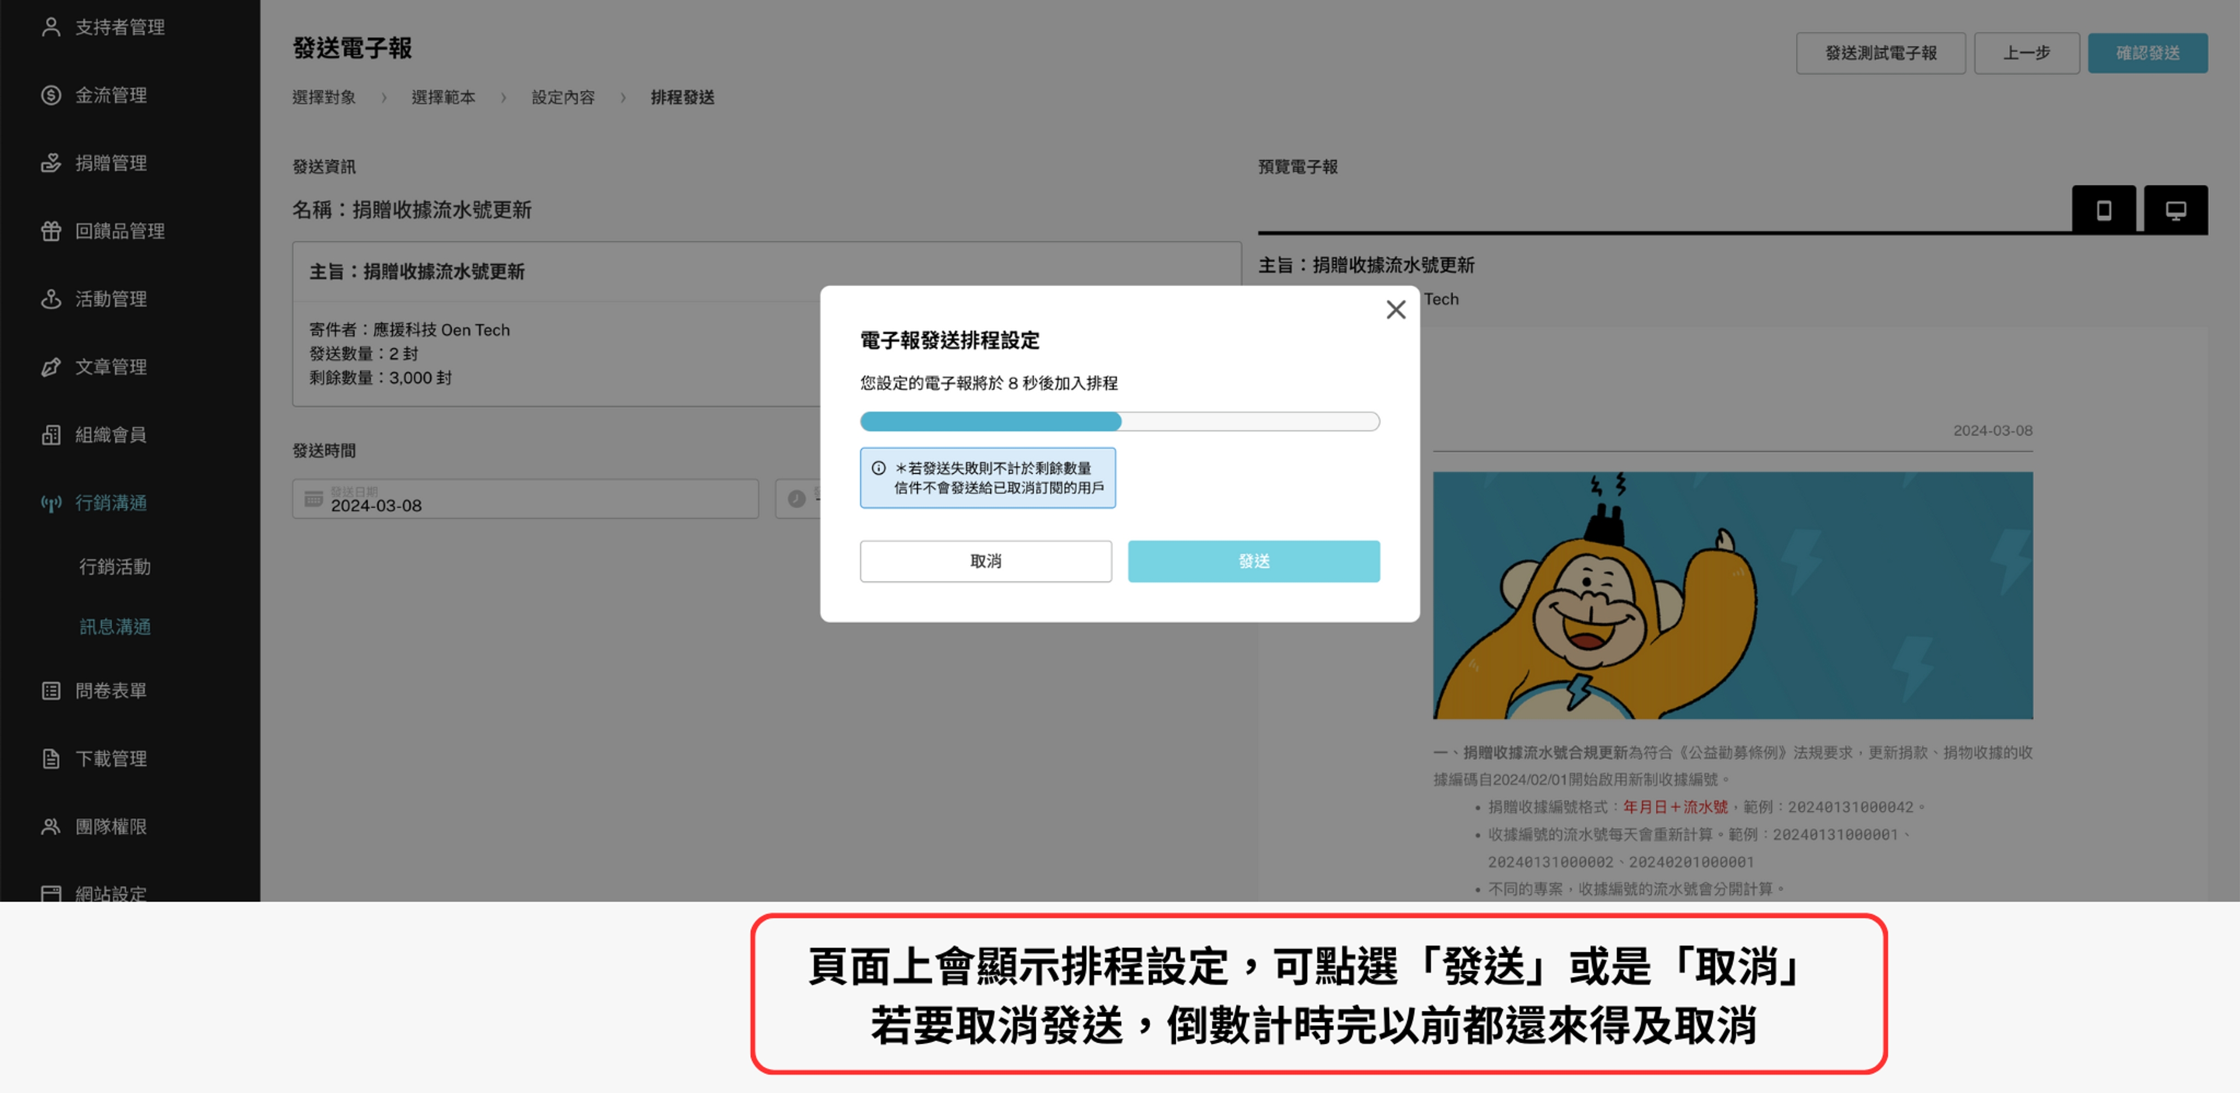Click 選擇範本 breadcrumb step

pyautogui.click(x=444, y=97)
